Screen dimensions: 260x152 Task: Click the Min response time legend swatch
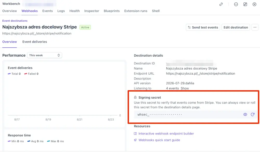coord(9,141)
